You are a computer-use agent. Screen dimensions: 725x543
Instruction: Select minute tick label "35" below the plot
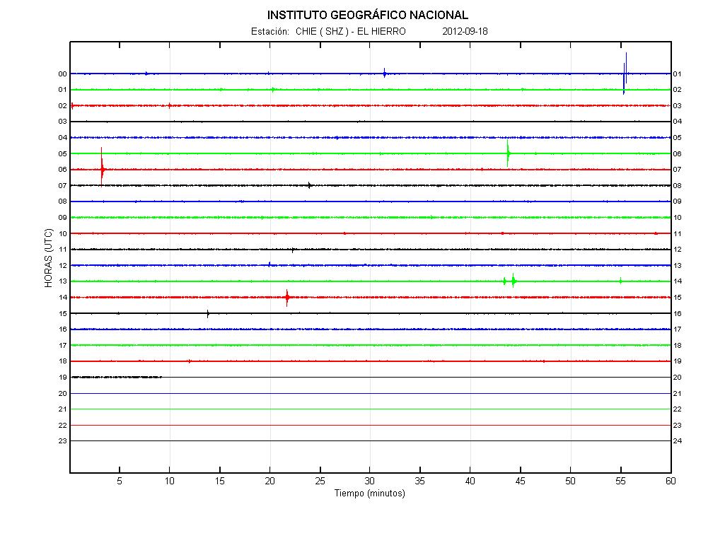point(420,481)
